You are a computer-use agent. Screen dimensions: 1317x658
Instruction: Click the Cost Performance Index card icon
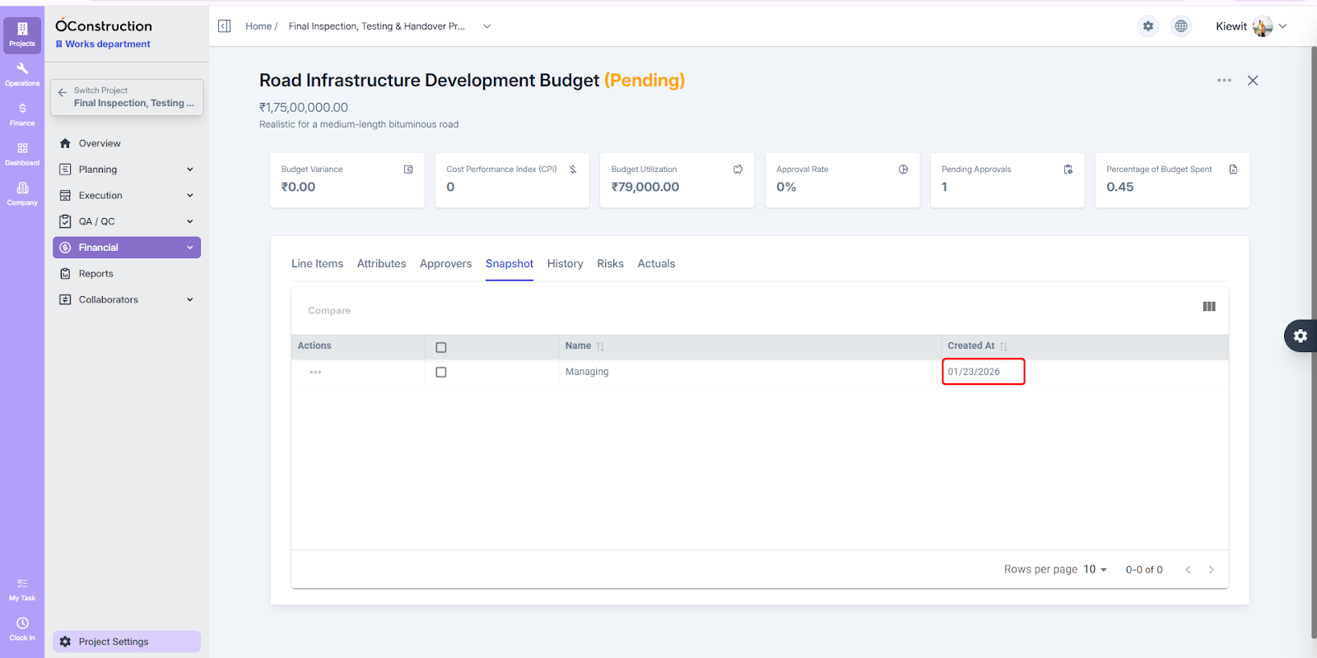coord(573,169)
